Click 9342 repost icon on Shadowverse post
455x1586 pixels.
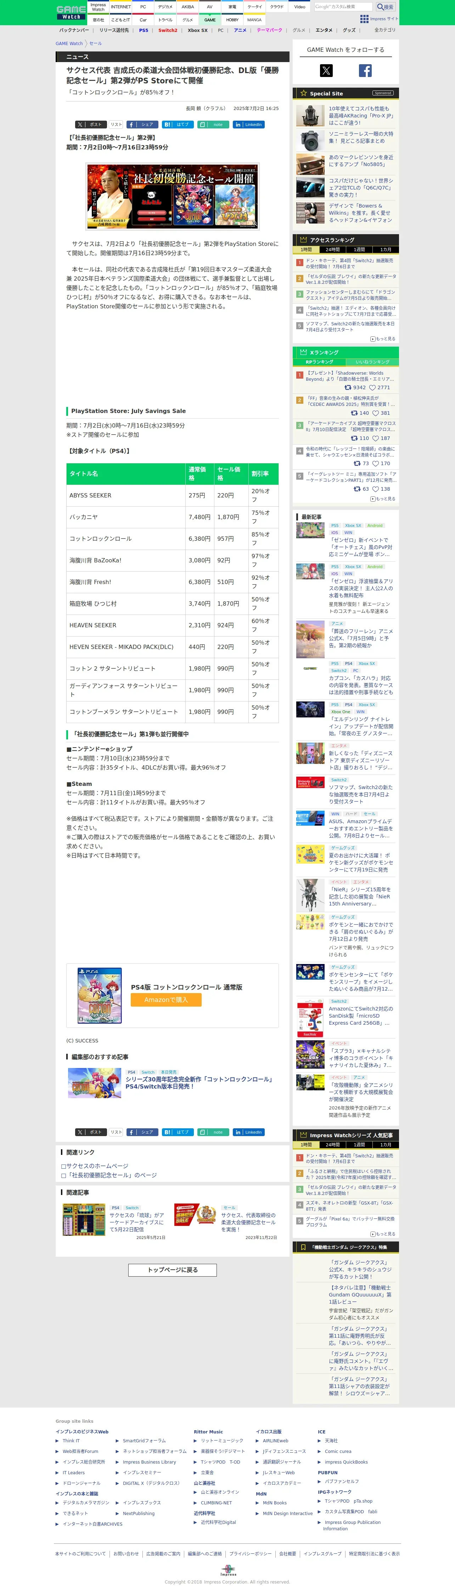click(x=348, y=388)
